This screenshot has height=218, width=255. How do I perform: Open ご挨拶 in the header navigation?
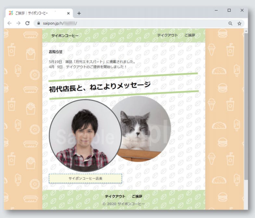pyautogui.click(x=190, y=35)
